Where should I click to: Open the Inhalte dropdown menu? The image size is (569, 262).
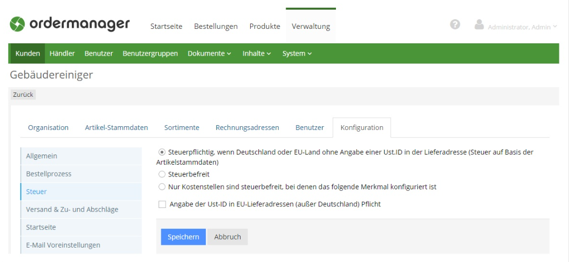pyautogui.click(x=257, y=53)
